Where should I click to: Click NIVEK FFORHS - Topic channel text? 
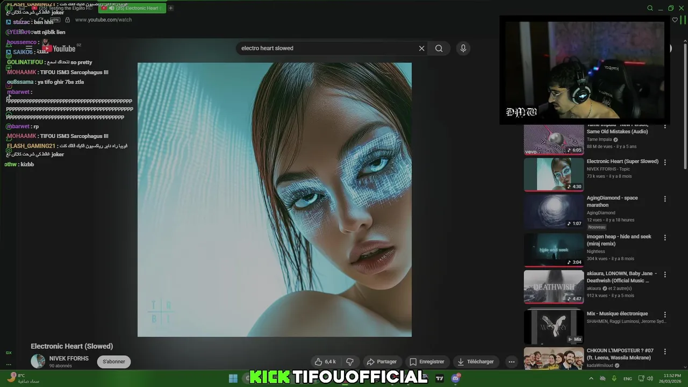[608, 169]
